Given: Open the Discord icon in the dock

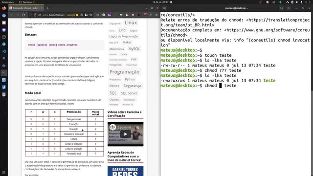Looking at the screenshot, I should coord(4,30).
